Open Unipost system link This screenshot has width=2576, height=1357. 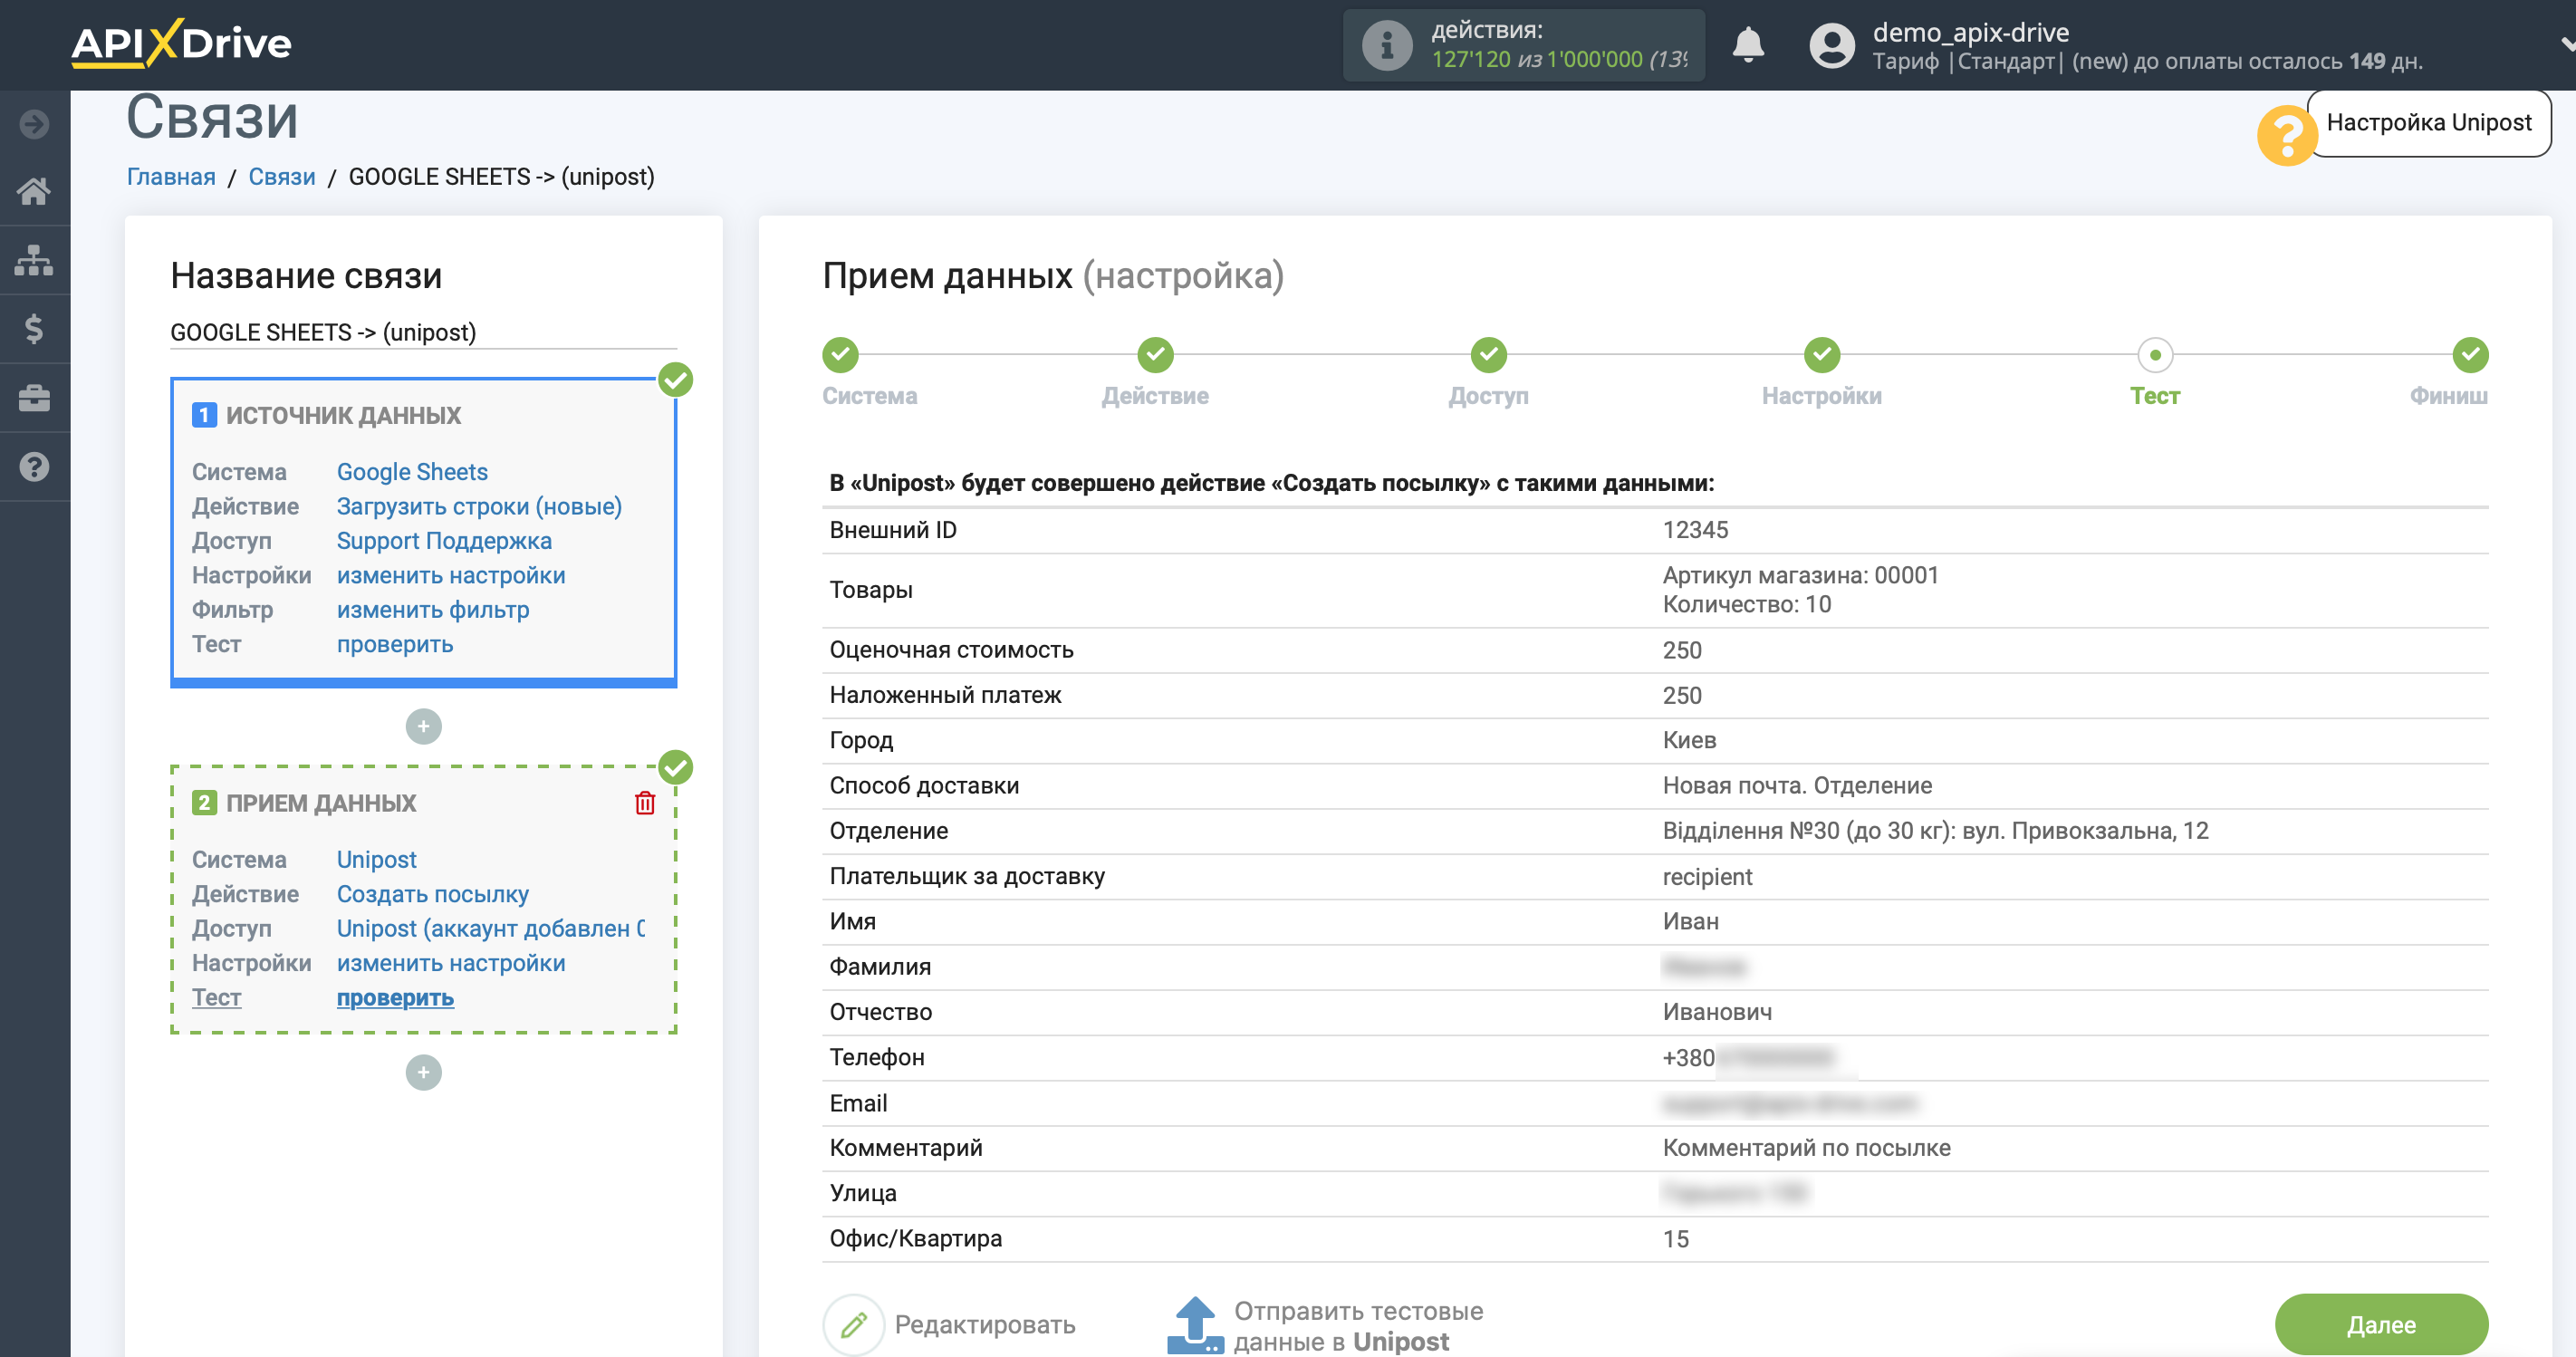coord(376,860)
